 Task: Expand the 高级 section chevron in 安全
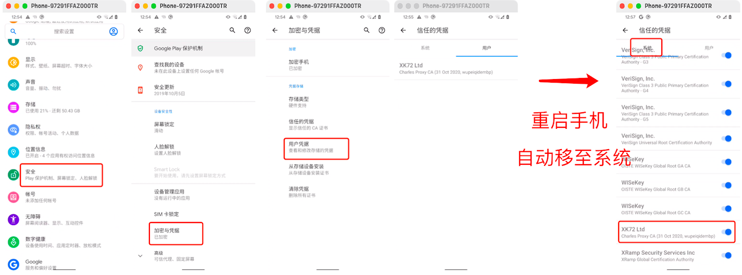coord(140,256)
